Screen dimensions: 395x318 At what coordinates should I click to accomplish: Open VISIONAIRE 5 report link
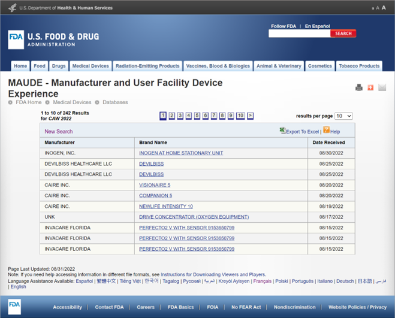(x=155, y=185)
